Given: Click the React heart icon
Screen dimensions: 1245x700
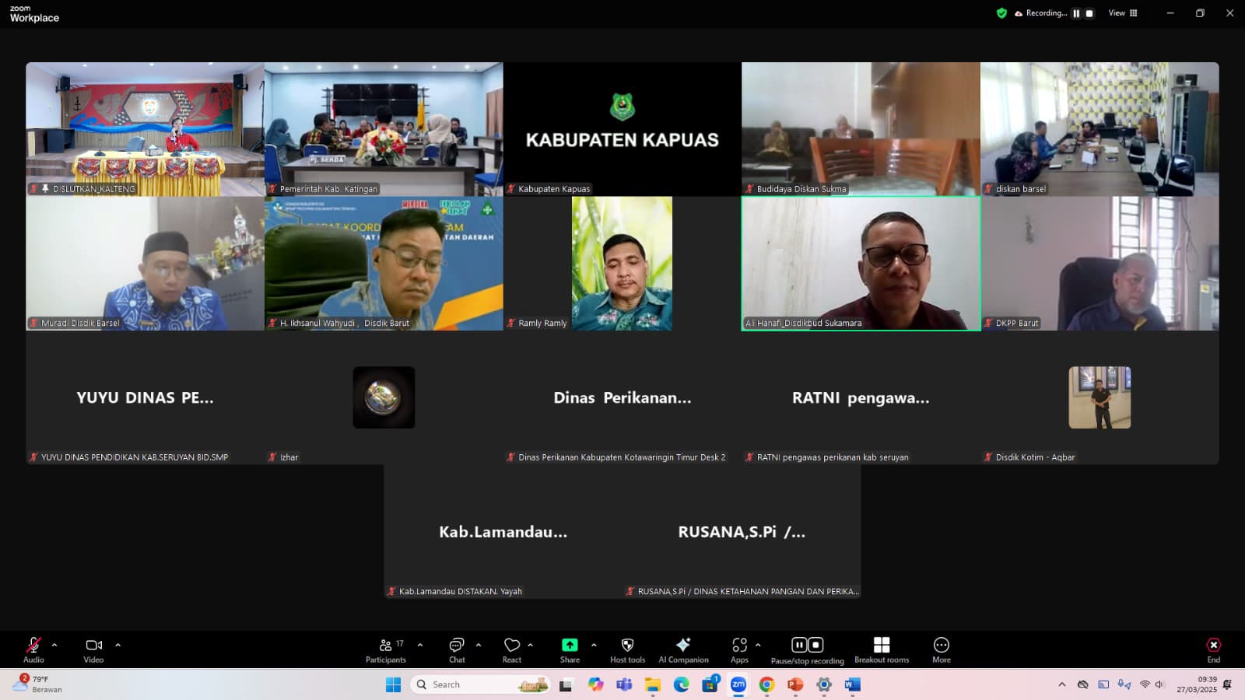Looking at the screenshot, I should click(x=511, y=650).
